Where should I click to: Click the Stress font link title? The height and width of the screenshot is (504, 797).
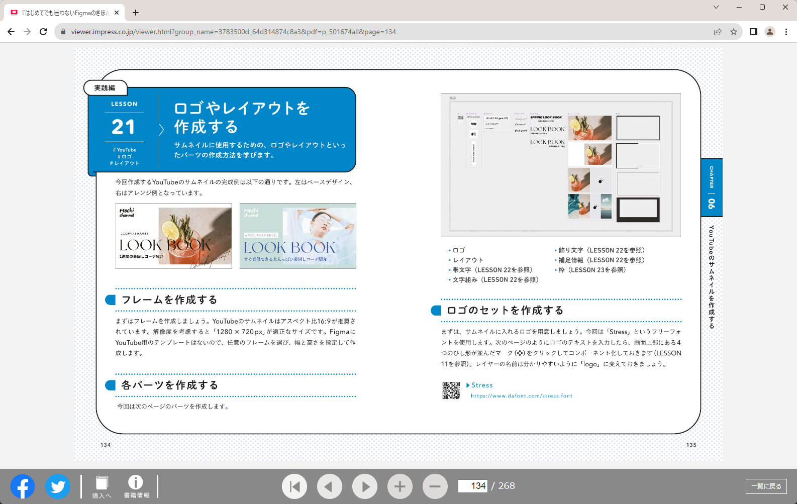pyautogui.click(x=482, y=385)
